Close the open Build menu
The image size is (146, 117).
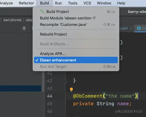point(44,3)
